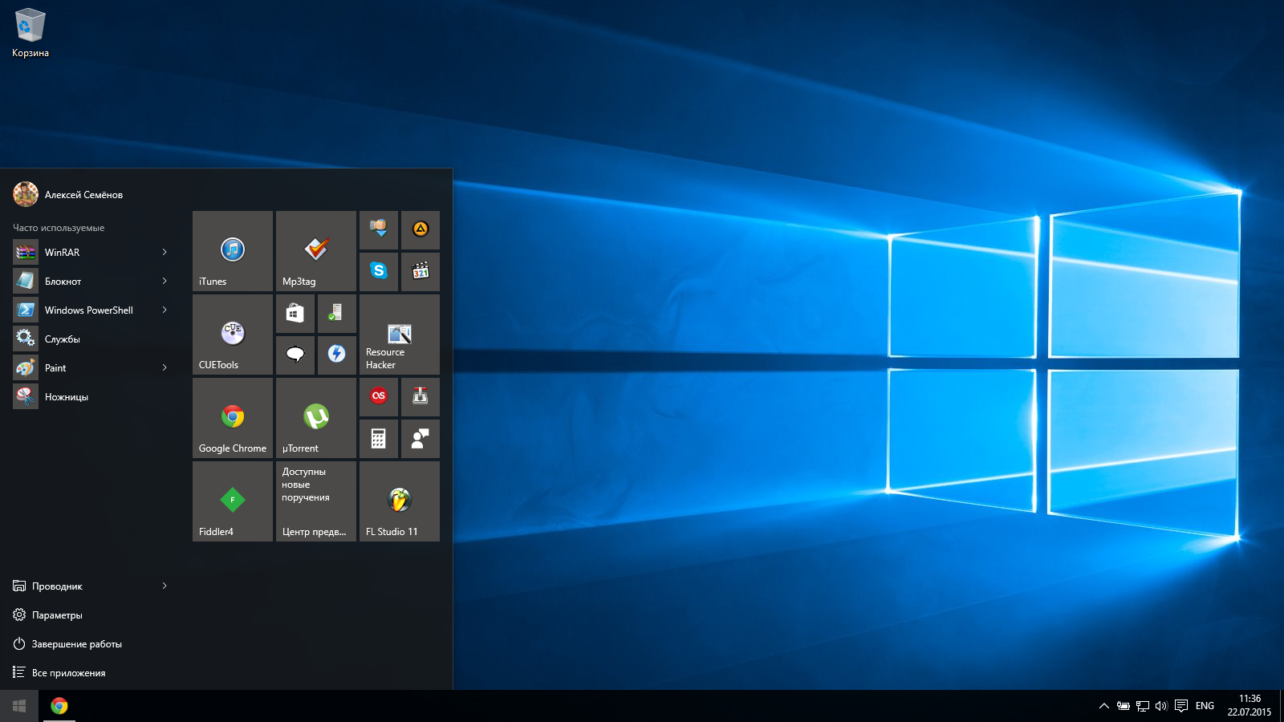Open the clock showing 11:36
The width and height of the screenshot is (1284, 722).
pyautogui.click(x=1249, y=706)
